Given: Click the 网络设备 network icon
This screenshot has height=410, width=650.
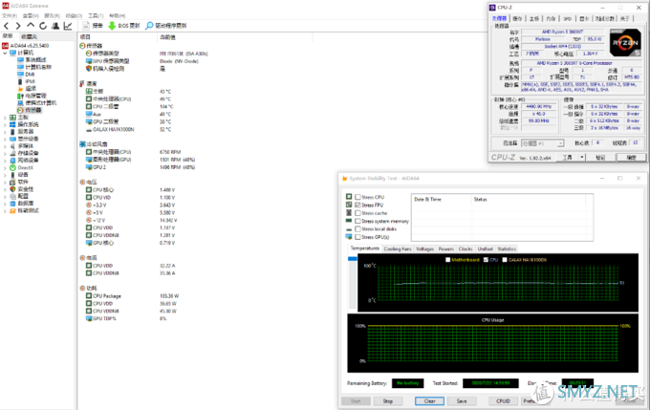Looking at the screenshot, I should pos(12,161).
